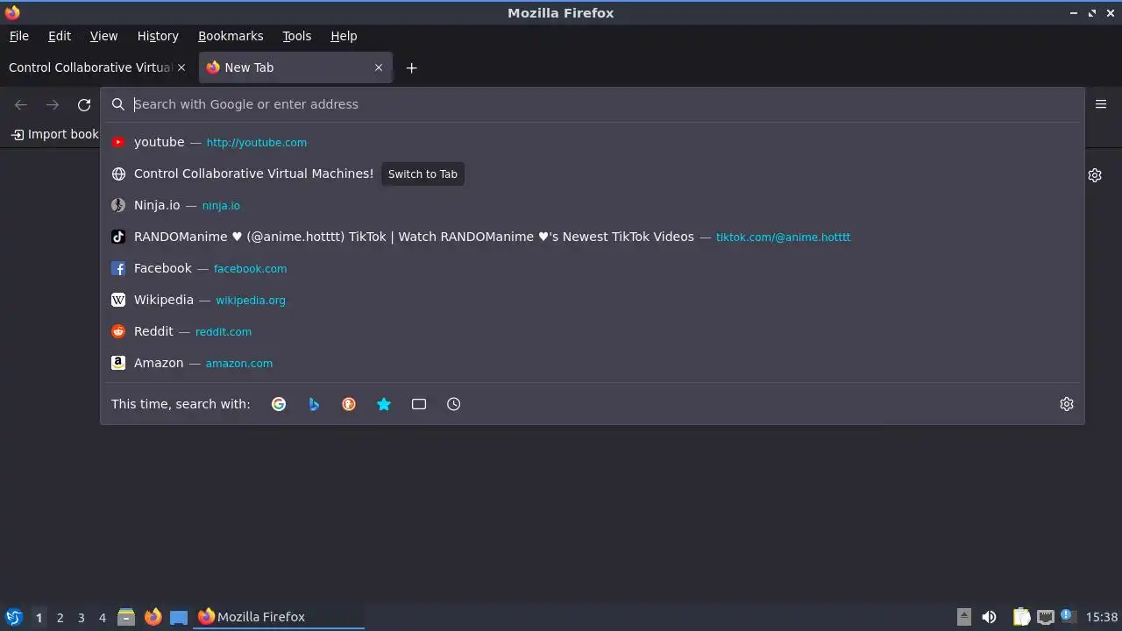Search bookmarks via star icon
The width and height of the screenshot is (1122, 631).
click(x=384, y=404)
